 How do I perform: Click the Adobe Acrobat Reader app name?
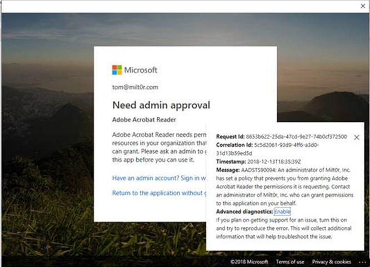[144, 120]
